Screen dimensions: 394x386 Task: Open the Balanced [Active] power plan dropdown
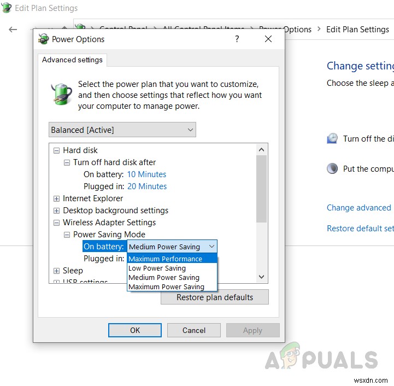pyautogui.click(x=122, y=130)
